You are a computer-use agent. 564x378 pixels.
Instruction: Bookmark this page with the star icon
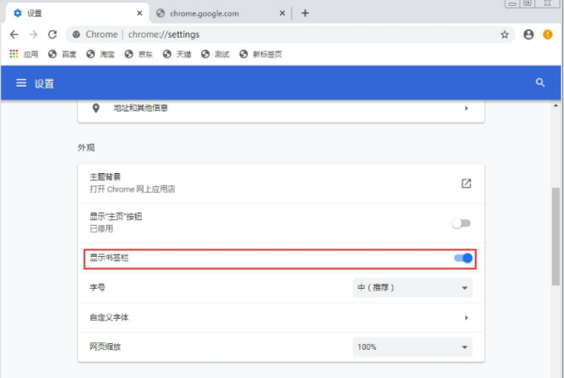tap(505, 35)
